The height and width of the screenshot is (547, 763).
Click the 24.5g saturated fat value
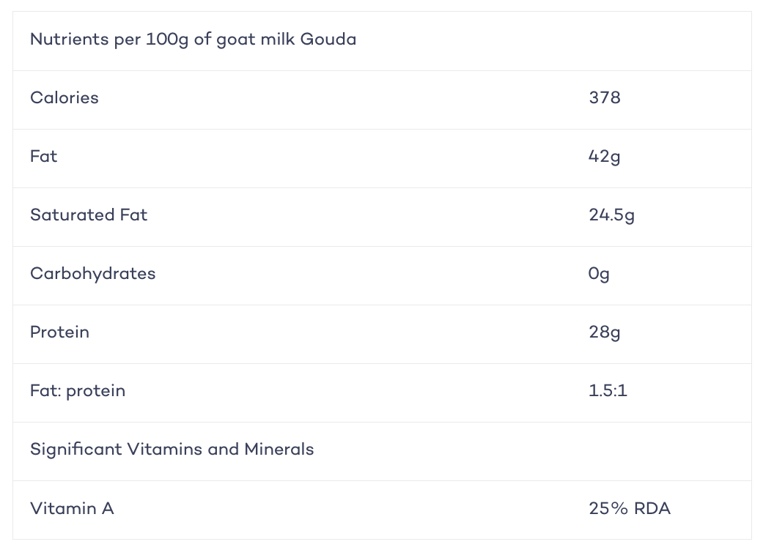point(612,215)
